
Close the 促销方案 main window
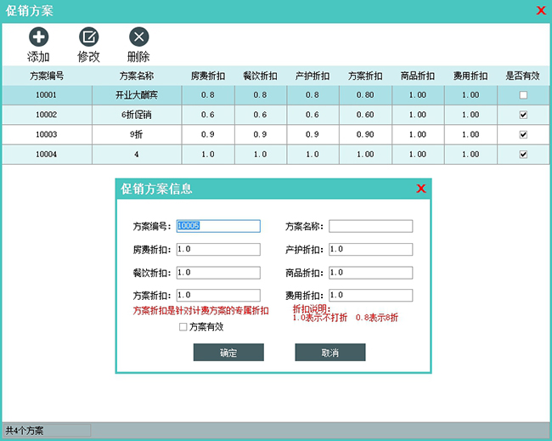[x=541, y=10]
